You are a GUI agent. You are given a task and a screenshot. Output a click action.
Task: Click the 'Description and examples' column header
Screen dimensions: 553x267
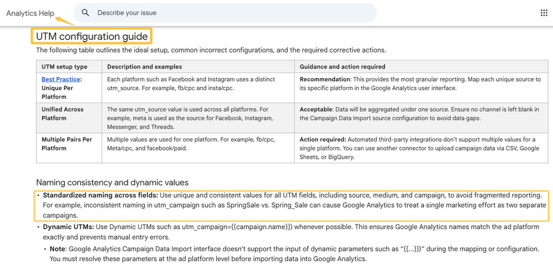click(x=144, y=67)
